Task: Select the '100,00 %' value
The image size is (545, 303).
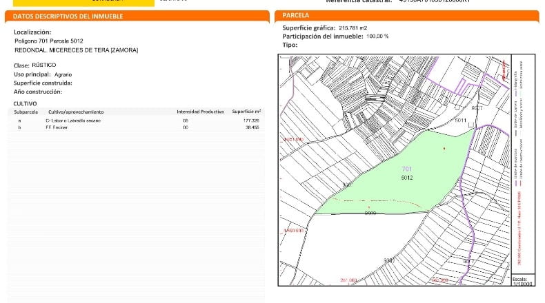Action: pos(378,36)
